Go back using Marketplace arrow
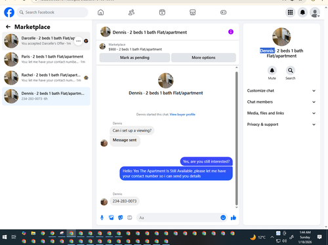This screenshot has height=245, width=328. click(x=8, y=27)
